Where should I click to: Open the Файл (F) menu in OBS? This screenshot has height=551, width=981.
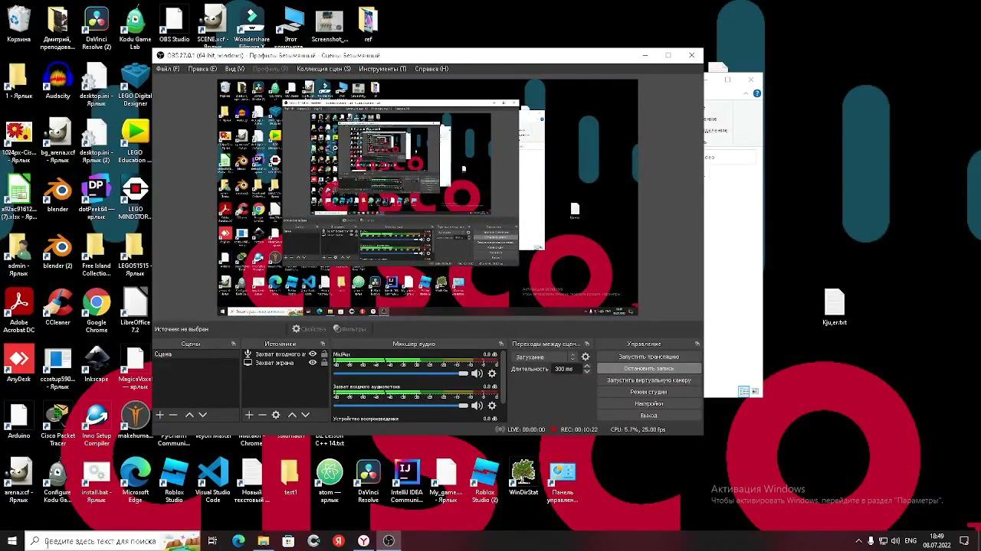click(168, 69)
